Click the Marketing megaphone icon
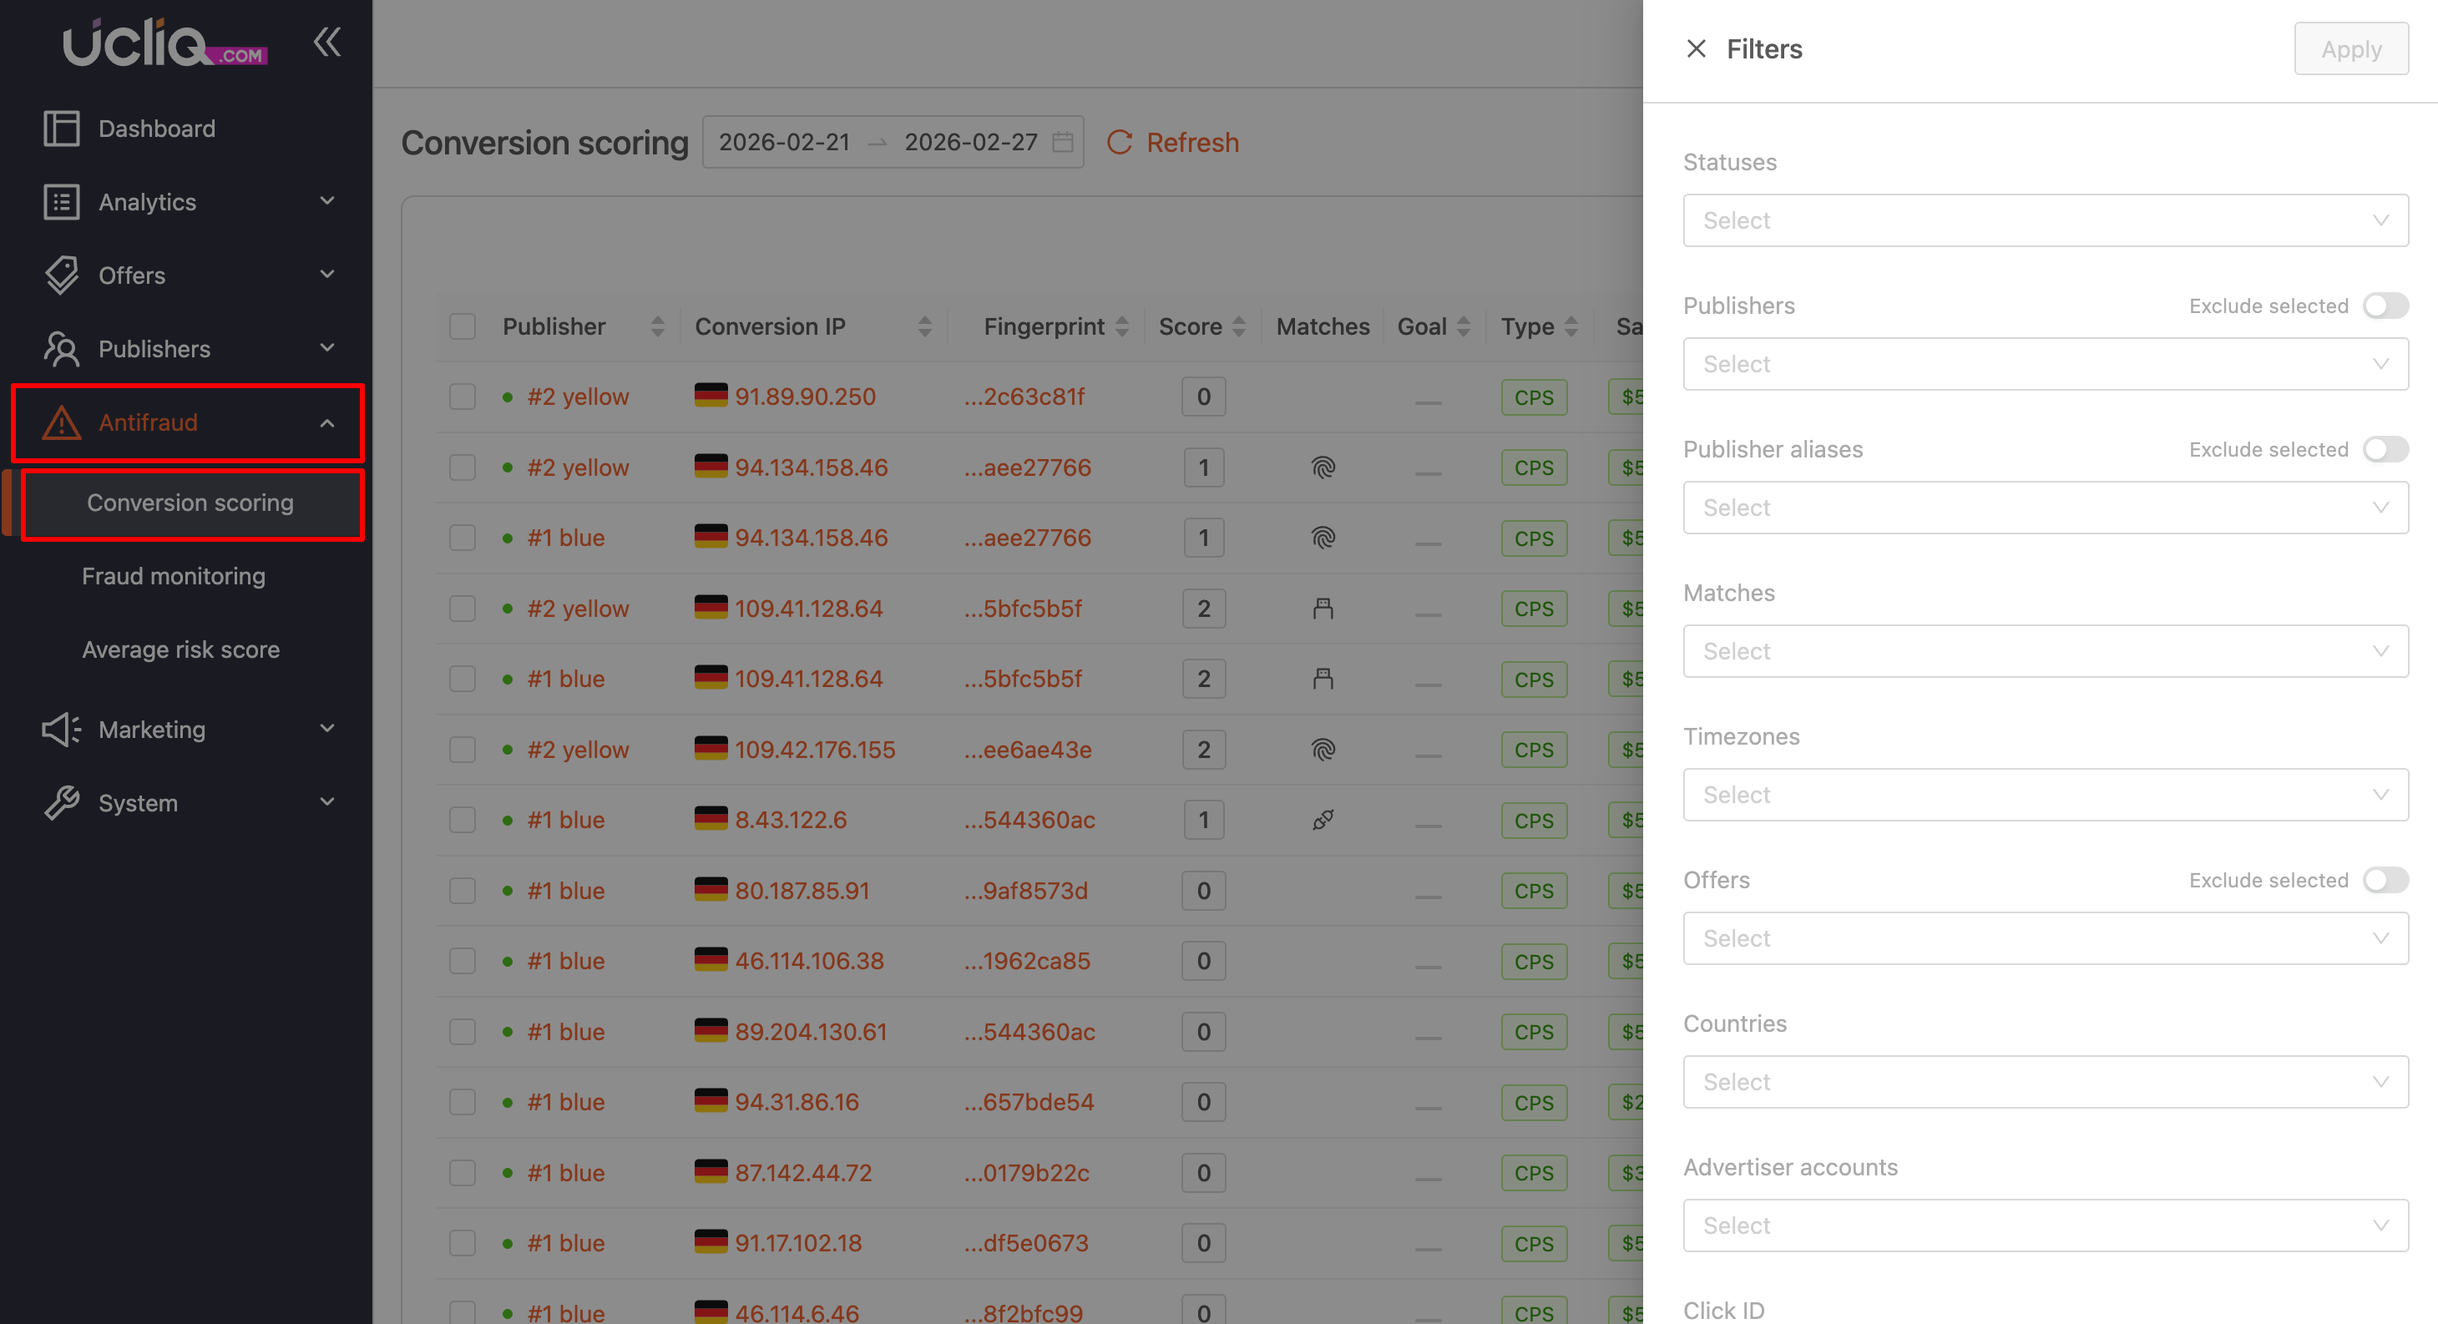2438x1324 pixels. coord(62,730)
